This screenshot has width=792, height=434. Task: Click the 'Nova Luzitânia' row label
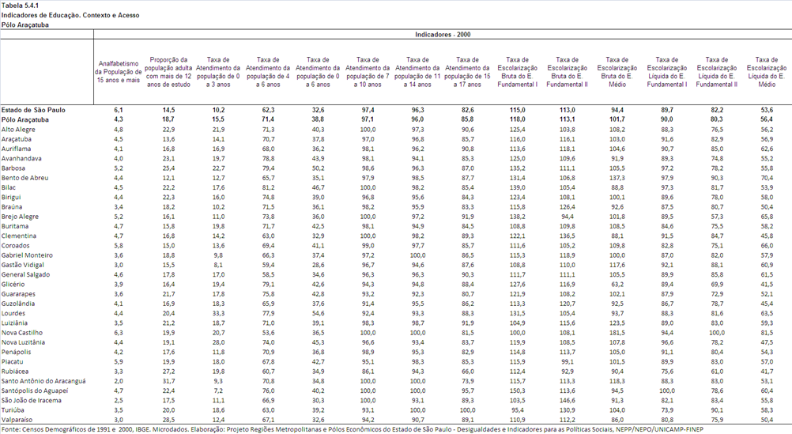23,342
